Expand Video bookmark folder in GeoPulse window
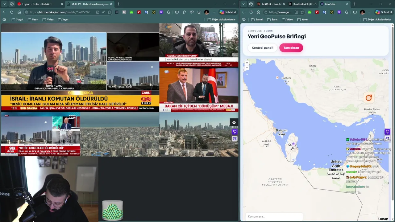 [287, 19]
